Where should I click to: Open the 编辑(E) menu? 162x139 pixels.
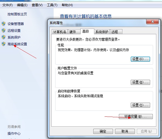pos(22,5)
